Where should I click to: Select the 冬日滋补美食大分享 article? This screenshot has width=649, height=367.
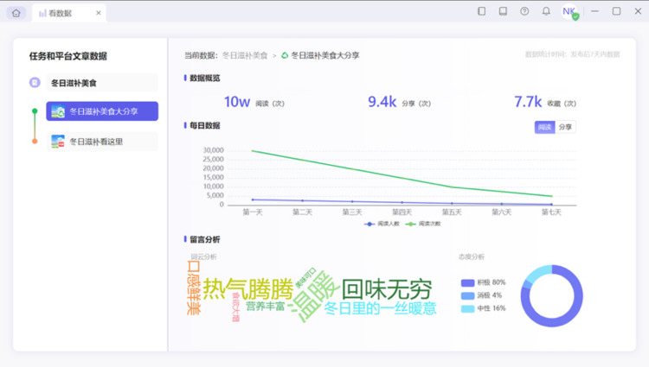point(102,111)
